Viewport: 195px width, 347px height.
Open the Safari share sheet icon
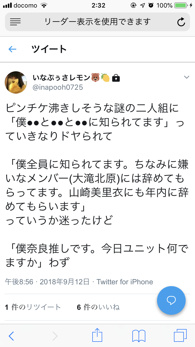(97, 335)
